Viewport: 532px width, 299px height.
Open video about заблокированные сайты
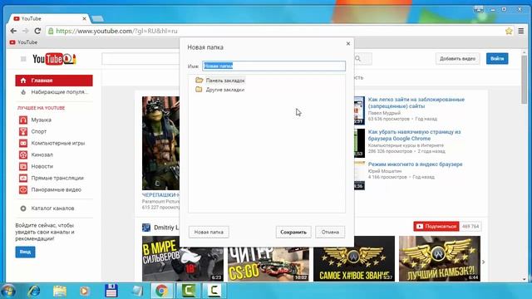pyautogui.click(x=416, y=103)
